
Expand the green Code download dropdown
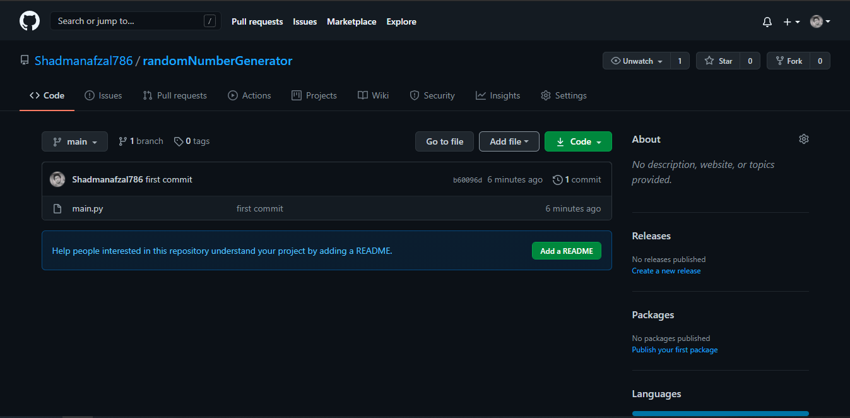coord(578,141)
